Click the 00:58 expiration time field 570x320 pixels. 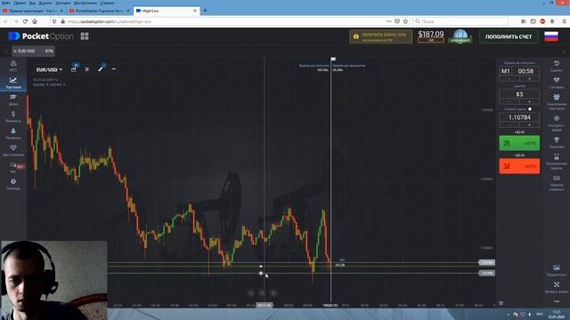(525, 71)
